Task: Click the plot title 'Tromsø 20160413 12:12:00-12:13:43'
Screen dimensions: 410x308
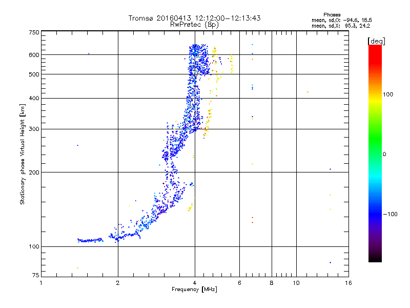Action: 195,18
